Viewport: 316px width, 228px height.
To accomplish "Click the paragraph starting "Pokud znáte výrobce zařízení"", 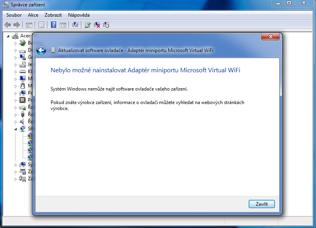I will [147, 105].
